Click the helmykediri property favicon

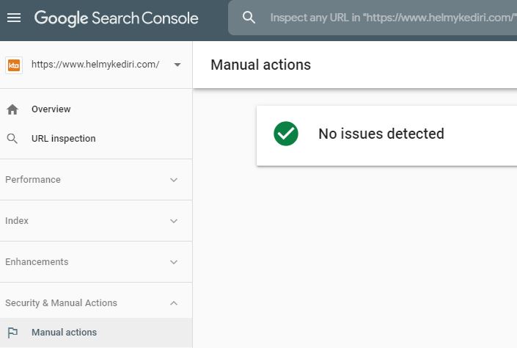click(14, 65)
